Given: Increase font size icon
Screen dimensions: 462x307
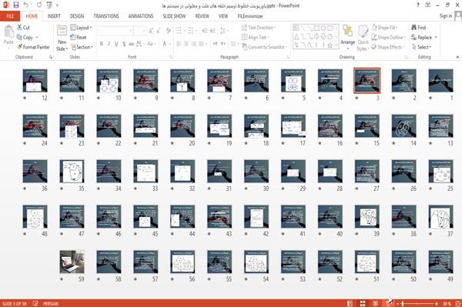Looking at the screenshot, I should pos(151,31).
